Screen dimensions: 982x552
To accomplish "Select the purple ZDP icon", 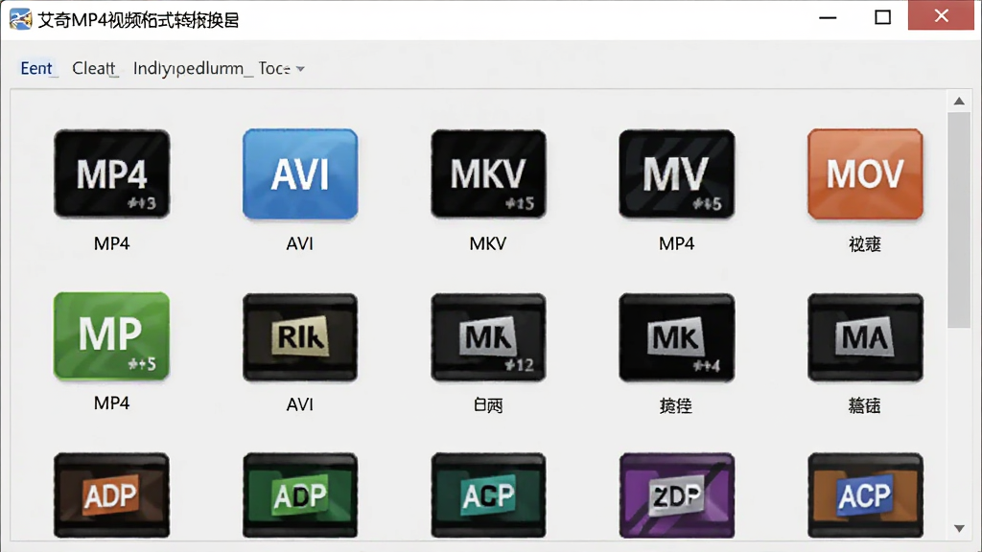I will click(677, 495).
